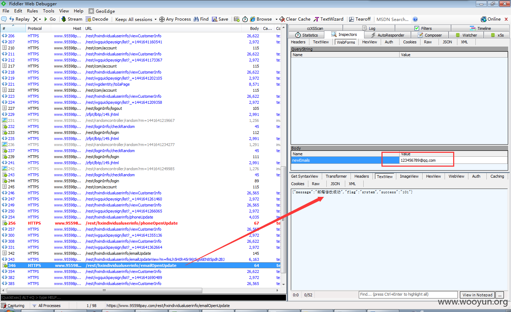Save sessions with the Save button

click(220, 19)
